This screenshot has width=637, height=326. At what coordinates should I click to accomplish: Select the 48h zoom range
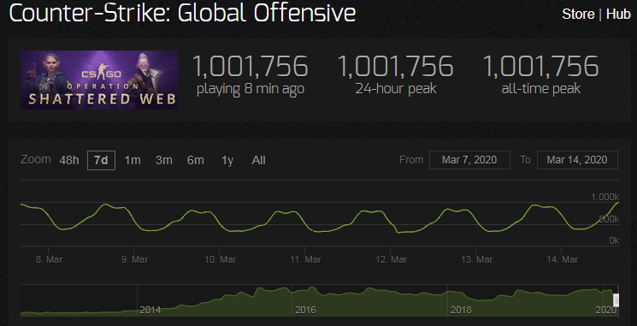[69, 161]
